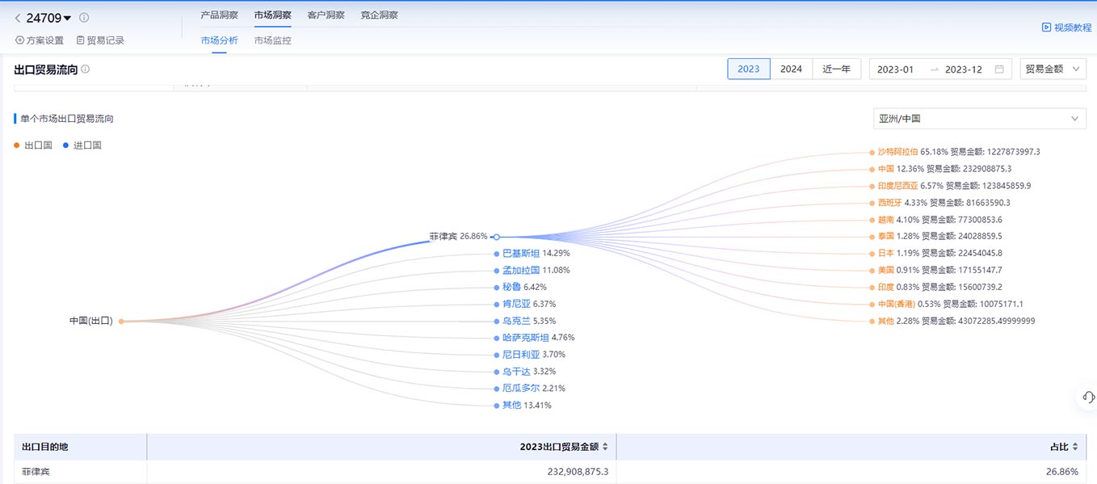Click the end date field 2023-12
Image resolution: width=1097 pixels, height=484 pixels.
[964, 69]
